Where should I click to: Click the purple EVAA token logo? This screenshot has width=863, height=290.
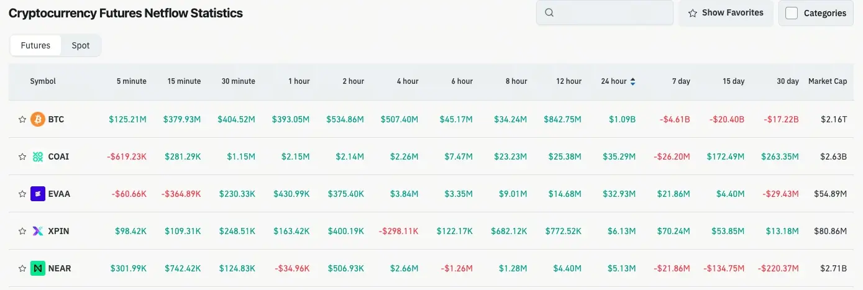pos(38,194)
